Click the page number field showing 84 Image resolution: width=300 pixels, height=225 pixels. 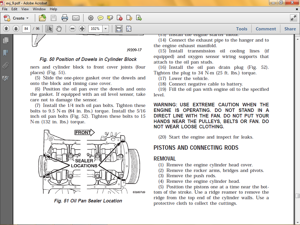click(x=26, y=29)
